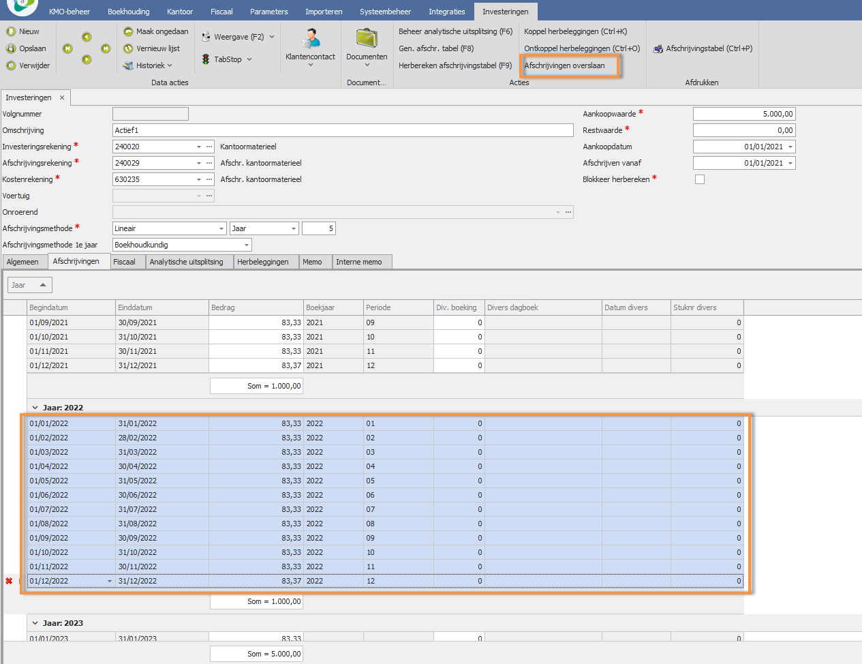Open the Afschrijvingsmethode Lineair dropdown

[221, 229]
